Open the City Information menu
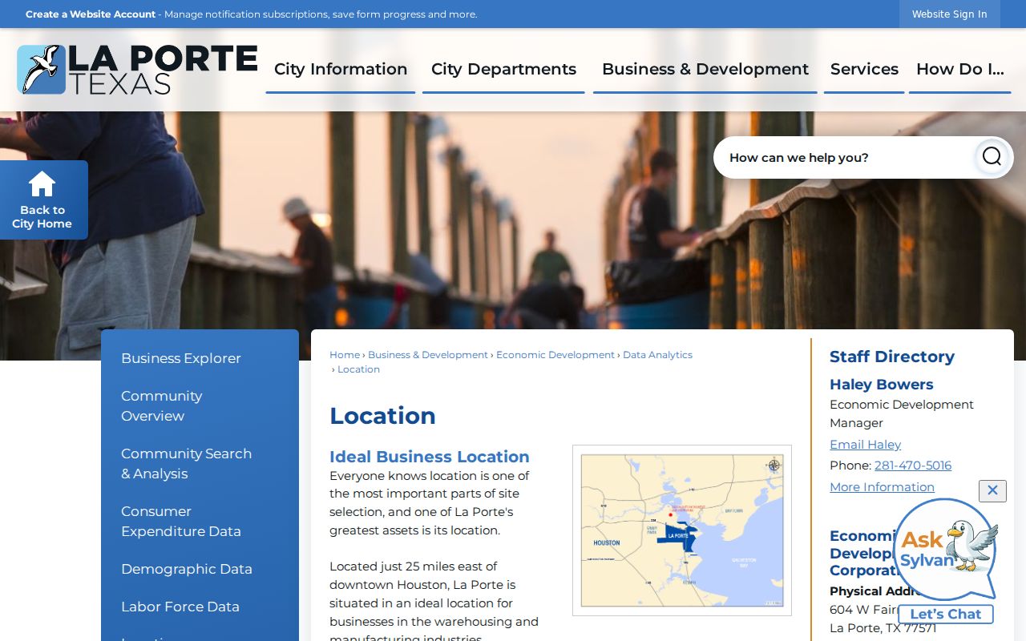The width and height of the screenshot is (1026, 641). click(x=341, y=70)
